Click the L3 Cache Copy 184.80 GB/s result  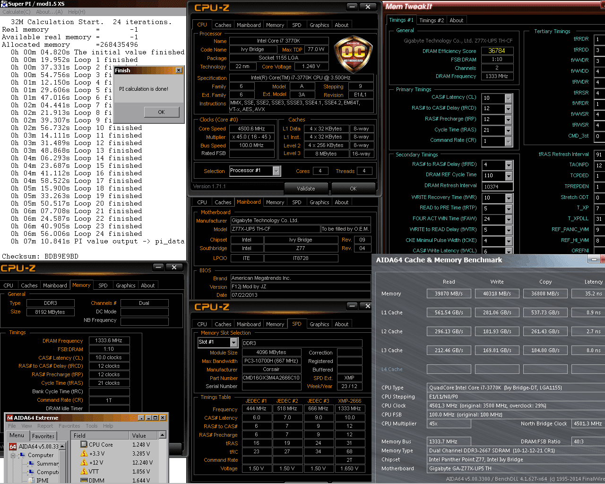[x=545, y=350]
